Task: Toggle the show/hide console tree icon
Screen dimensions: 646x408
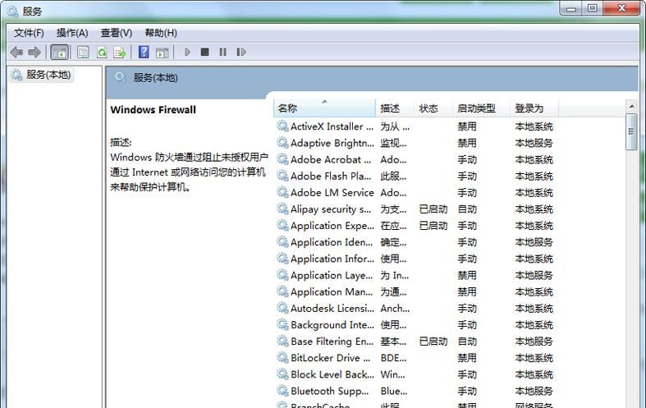Action: point(59,53)
